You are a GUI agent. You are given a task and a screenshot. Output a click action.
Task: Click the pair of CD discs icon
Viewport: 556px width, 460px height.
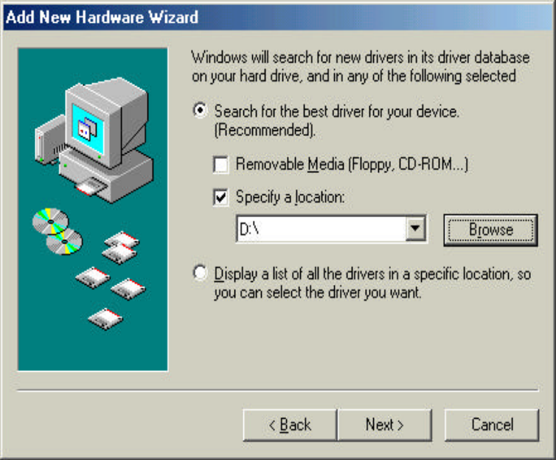coord(58,231)
